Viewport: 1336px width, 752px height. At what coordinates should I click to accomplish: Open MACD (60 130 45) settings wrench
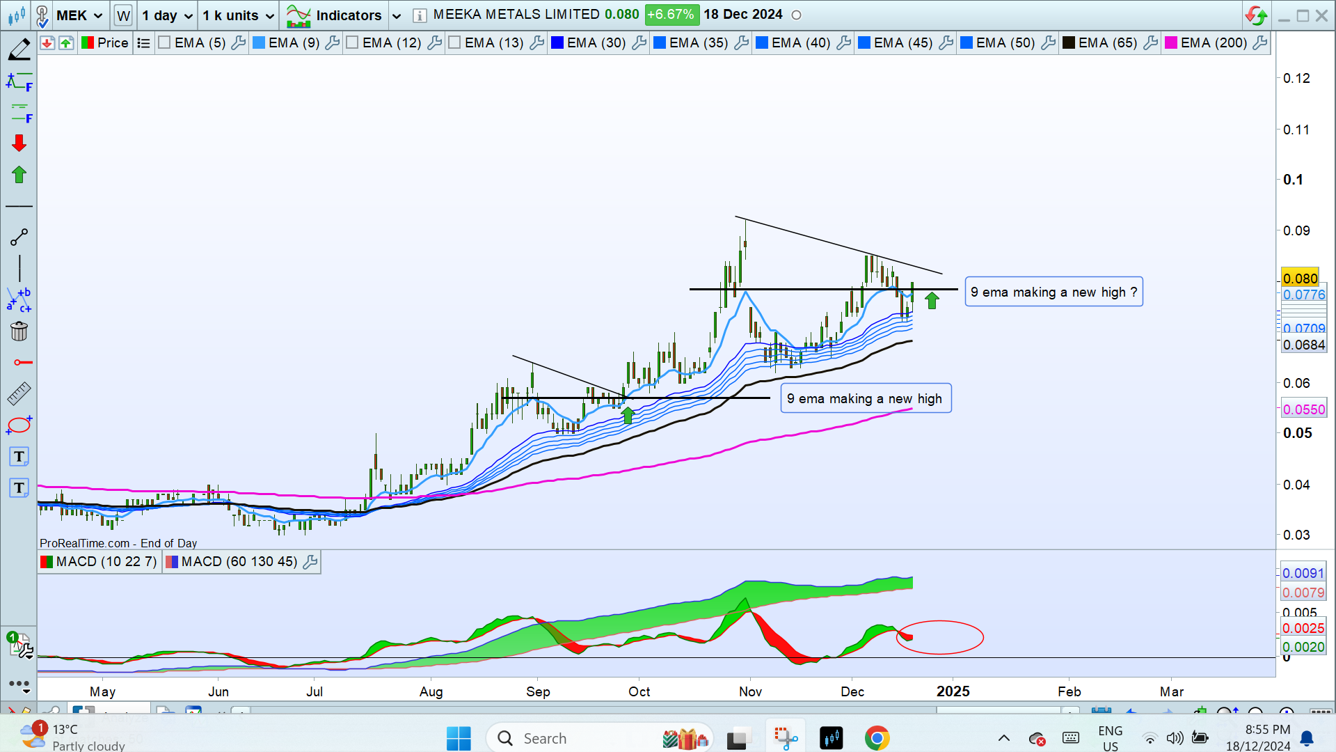point(310,562)
